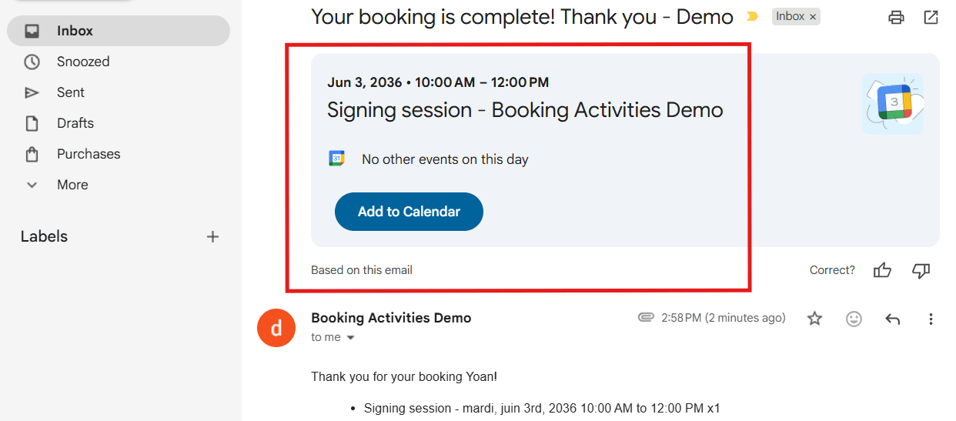Screen dimensions: 956x421
Task: Click the paperclip attachment icon
Action: click(x=646, y=318)
